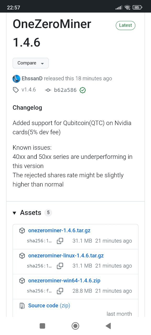Open the v1.4.6 tag link
The image size is (151, 335).
tap(29, 90)
